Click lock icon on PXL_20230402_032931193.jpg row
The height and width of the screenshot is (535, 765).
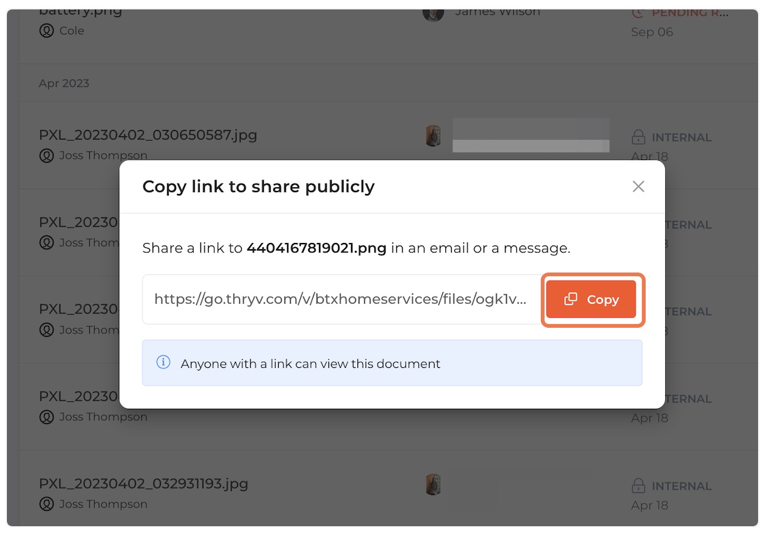(638, 486)
